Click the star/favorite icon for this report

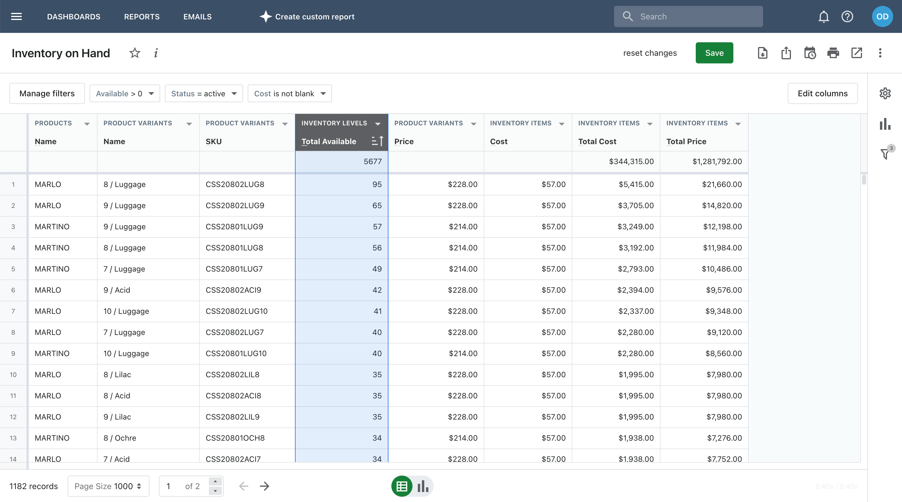click(134, 53)
